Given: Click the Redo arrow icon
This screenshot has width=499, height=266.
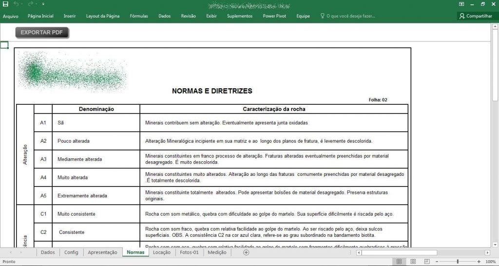Looking at the screenshot, I should (x=31, y=4).
